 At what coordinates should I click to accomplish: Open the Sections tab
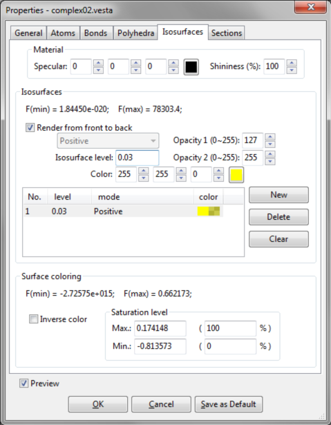pos(227,33)
